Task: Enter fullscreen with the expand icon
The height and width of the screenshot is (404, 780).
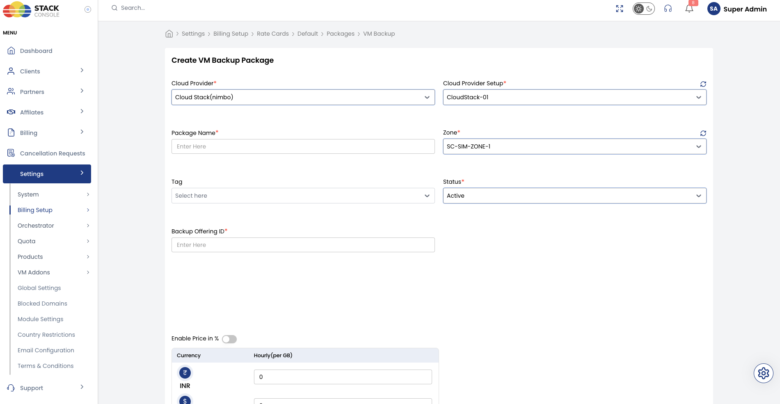Action: (620, 9)
